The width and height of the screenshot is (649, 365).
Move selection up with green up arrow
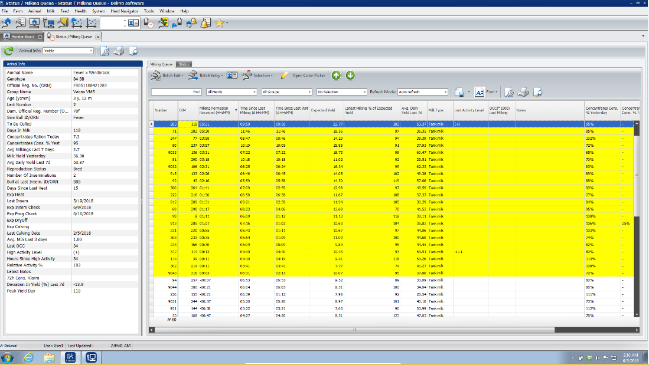click(335, 75)
